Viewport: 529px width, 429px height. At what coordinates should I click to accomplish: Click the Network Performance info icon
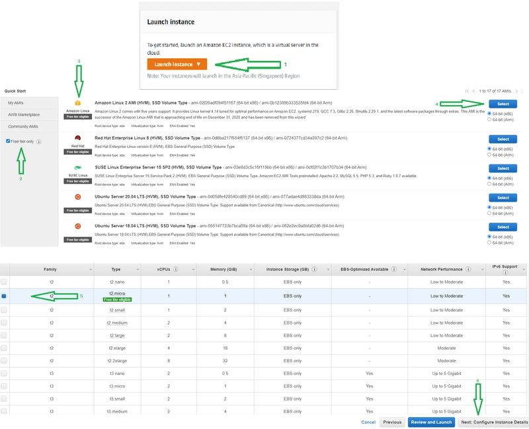click(468, 269)
